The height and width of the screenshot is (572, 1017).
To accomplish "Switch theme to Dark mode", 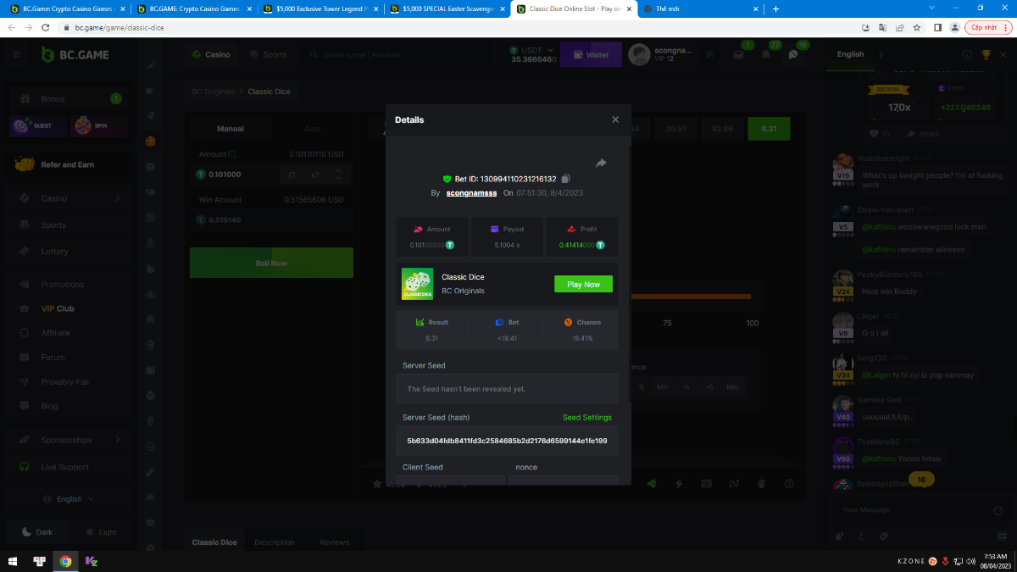I will coord(36,532).
